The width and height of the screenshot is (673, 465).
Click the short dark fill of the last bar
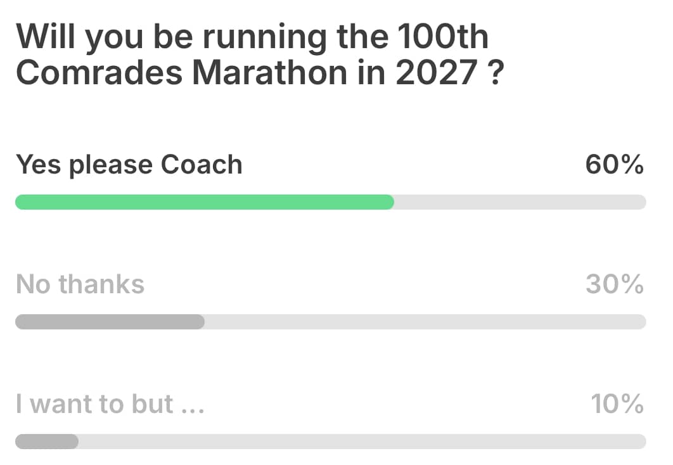(x=47, y=442)
